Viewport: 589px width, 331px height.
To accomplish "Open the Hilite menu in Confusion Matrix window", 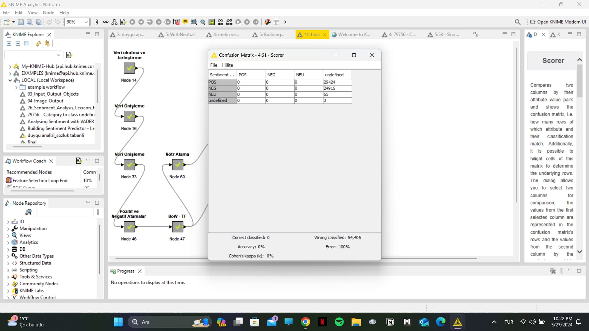I will point(227,65).
